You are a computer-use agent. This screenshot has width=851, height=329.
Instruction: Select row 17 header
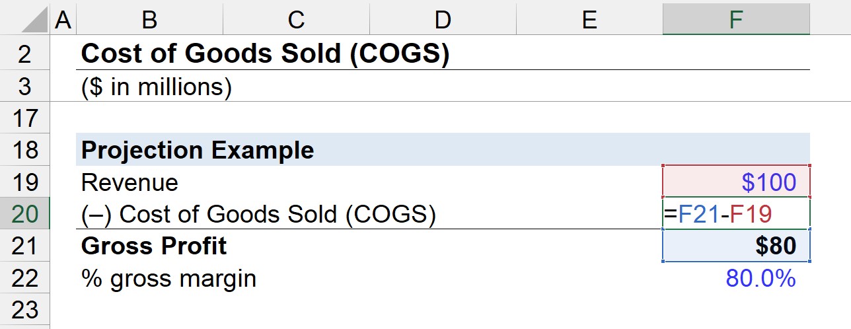[x=25, y=118]
